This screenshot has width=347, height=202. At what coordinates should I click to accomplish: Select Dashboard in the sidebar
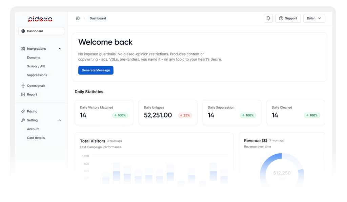(41, 31)
